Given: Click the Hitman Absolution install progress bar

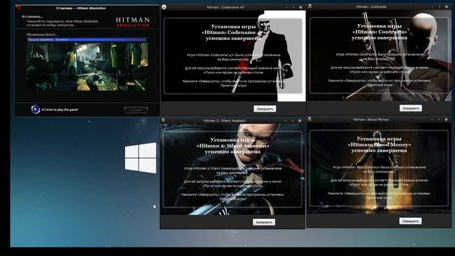Looking at the screenshot, I should [x=87, y=40].
